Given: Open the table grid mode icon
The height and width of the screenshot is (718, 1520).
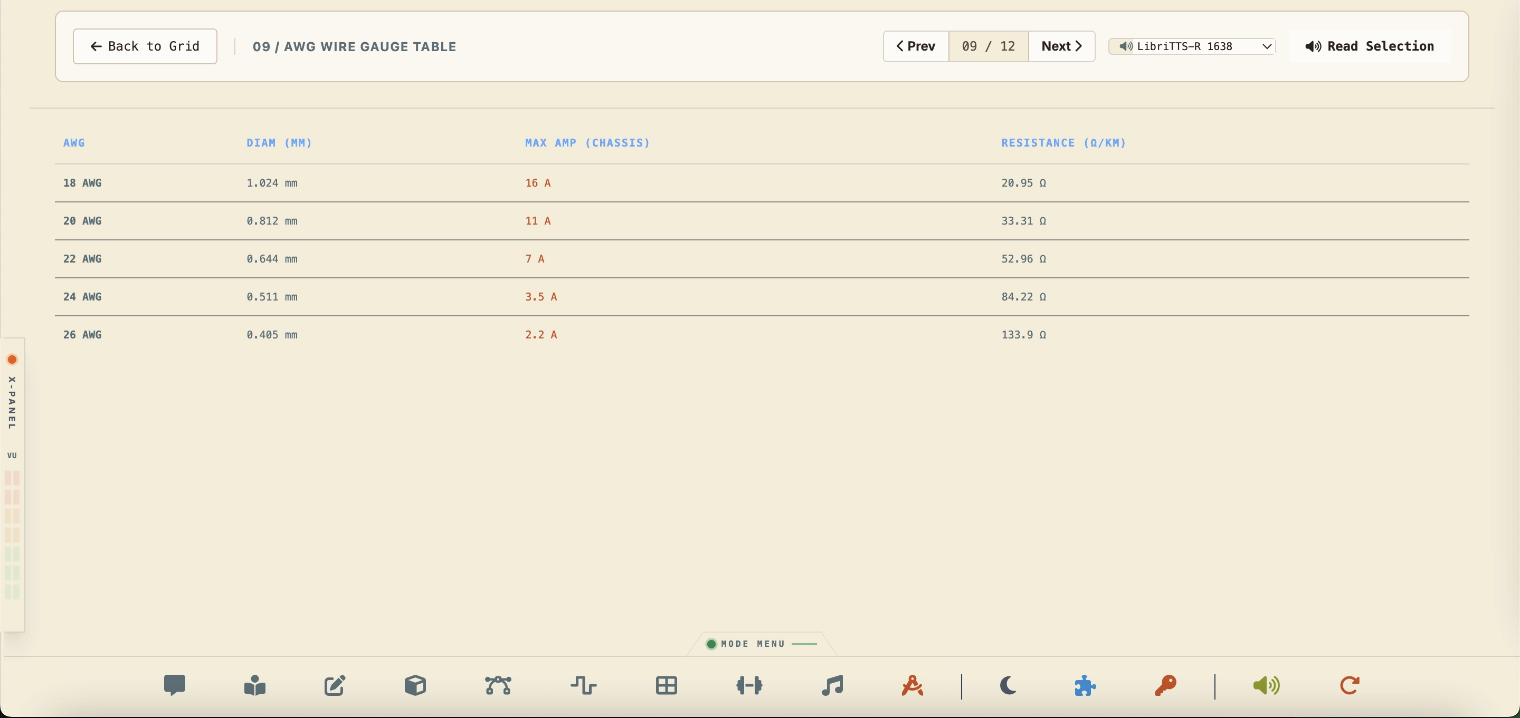Looking at the screenshot, I should point(666,685).
